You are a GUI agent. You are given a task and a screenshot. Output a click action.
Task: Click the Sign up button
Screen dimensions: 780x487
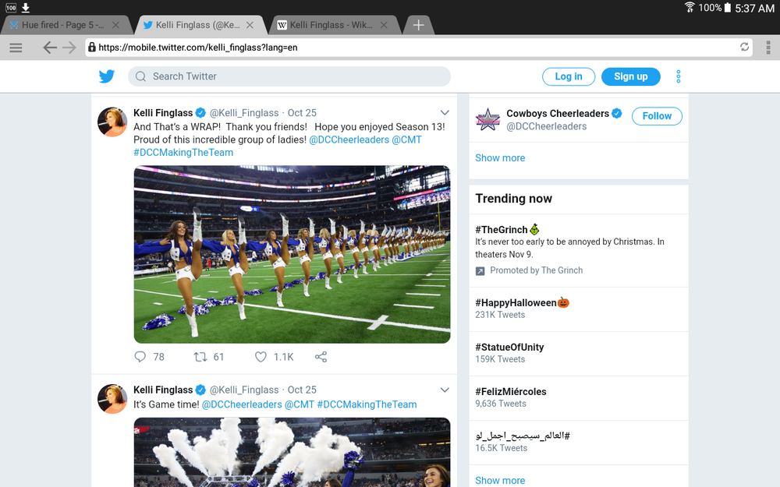click(631, 76)
